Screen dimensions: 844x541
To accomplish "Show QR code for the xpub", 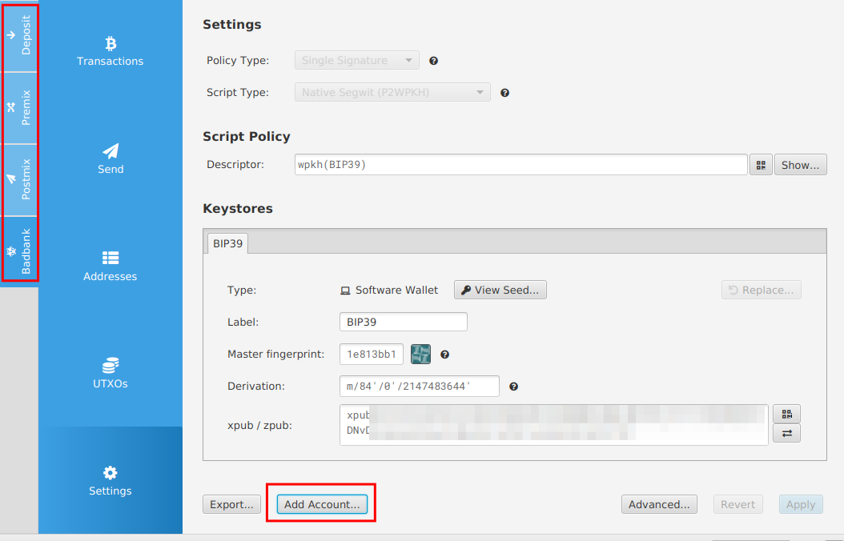I will pyautogui.click(x=786, y=414).
